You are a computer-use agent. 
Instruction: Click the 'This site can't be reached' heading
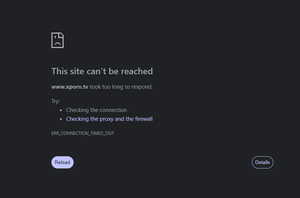point(102,71)
